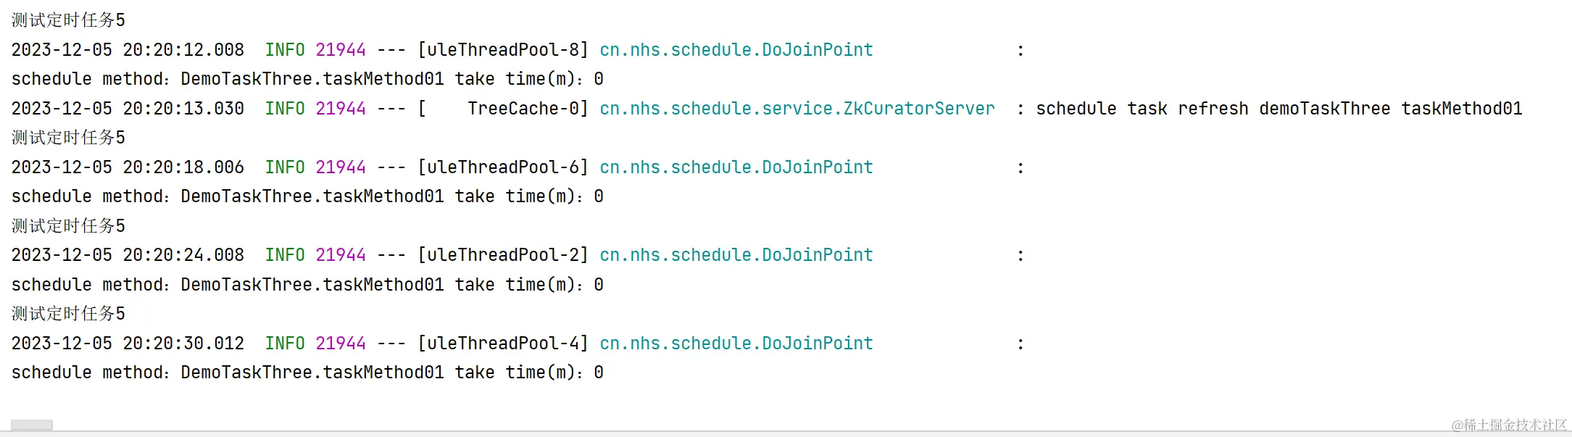1572x437 pixels.
Task: Click the 20:20:30.012 timestamp
Action: click(x=183, y=344)
